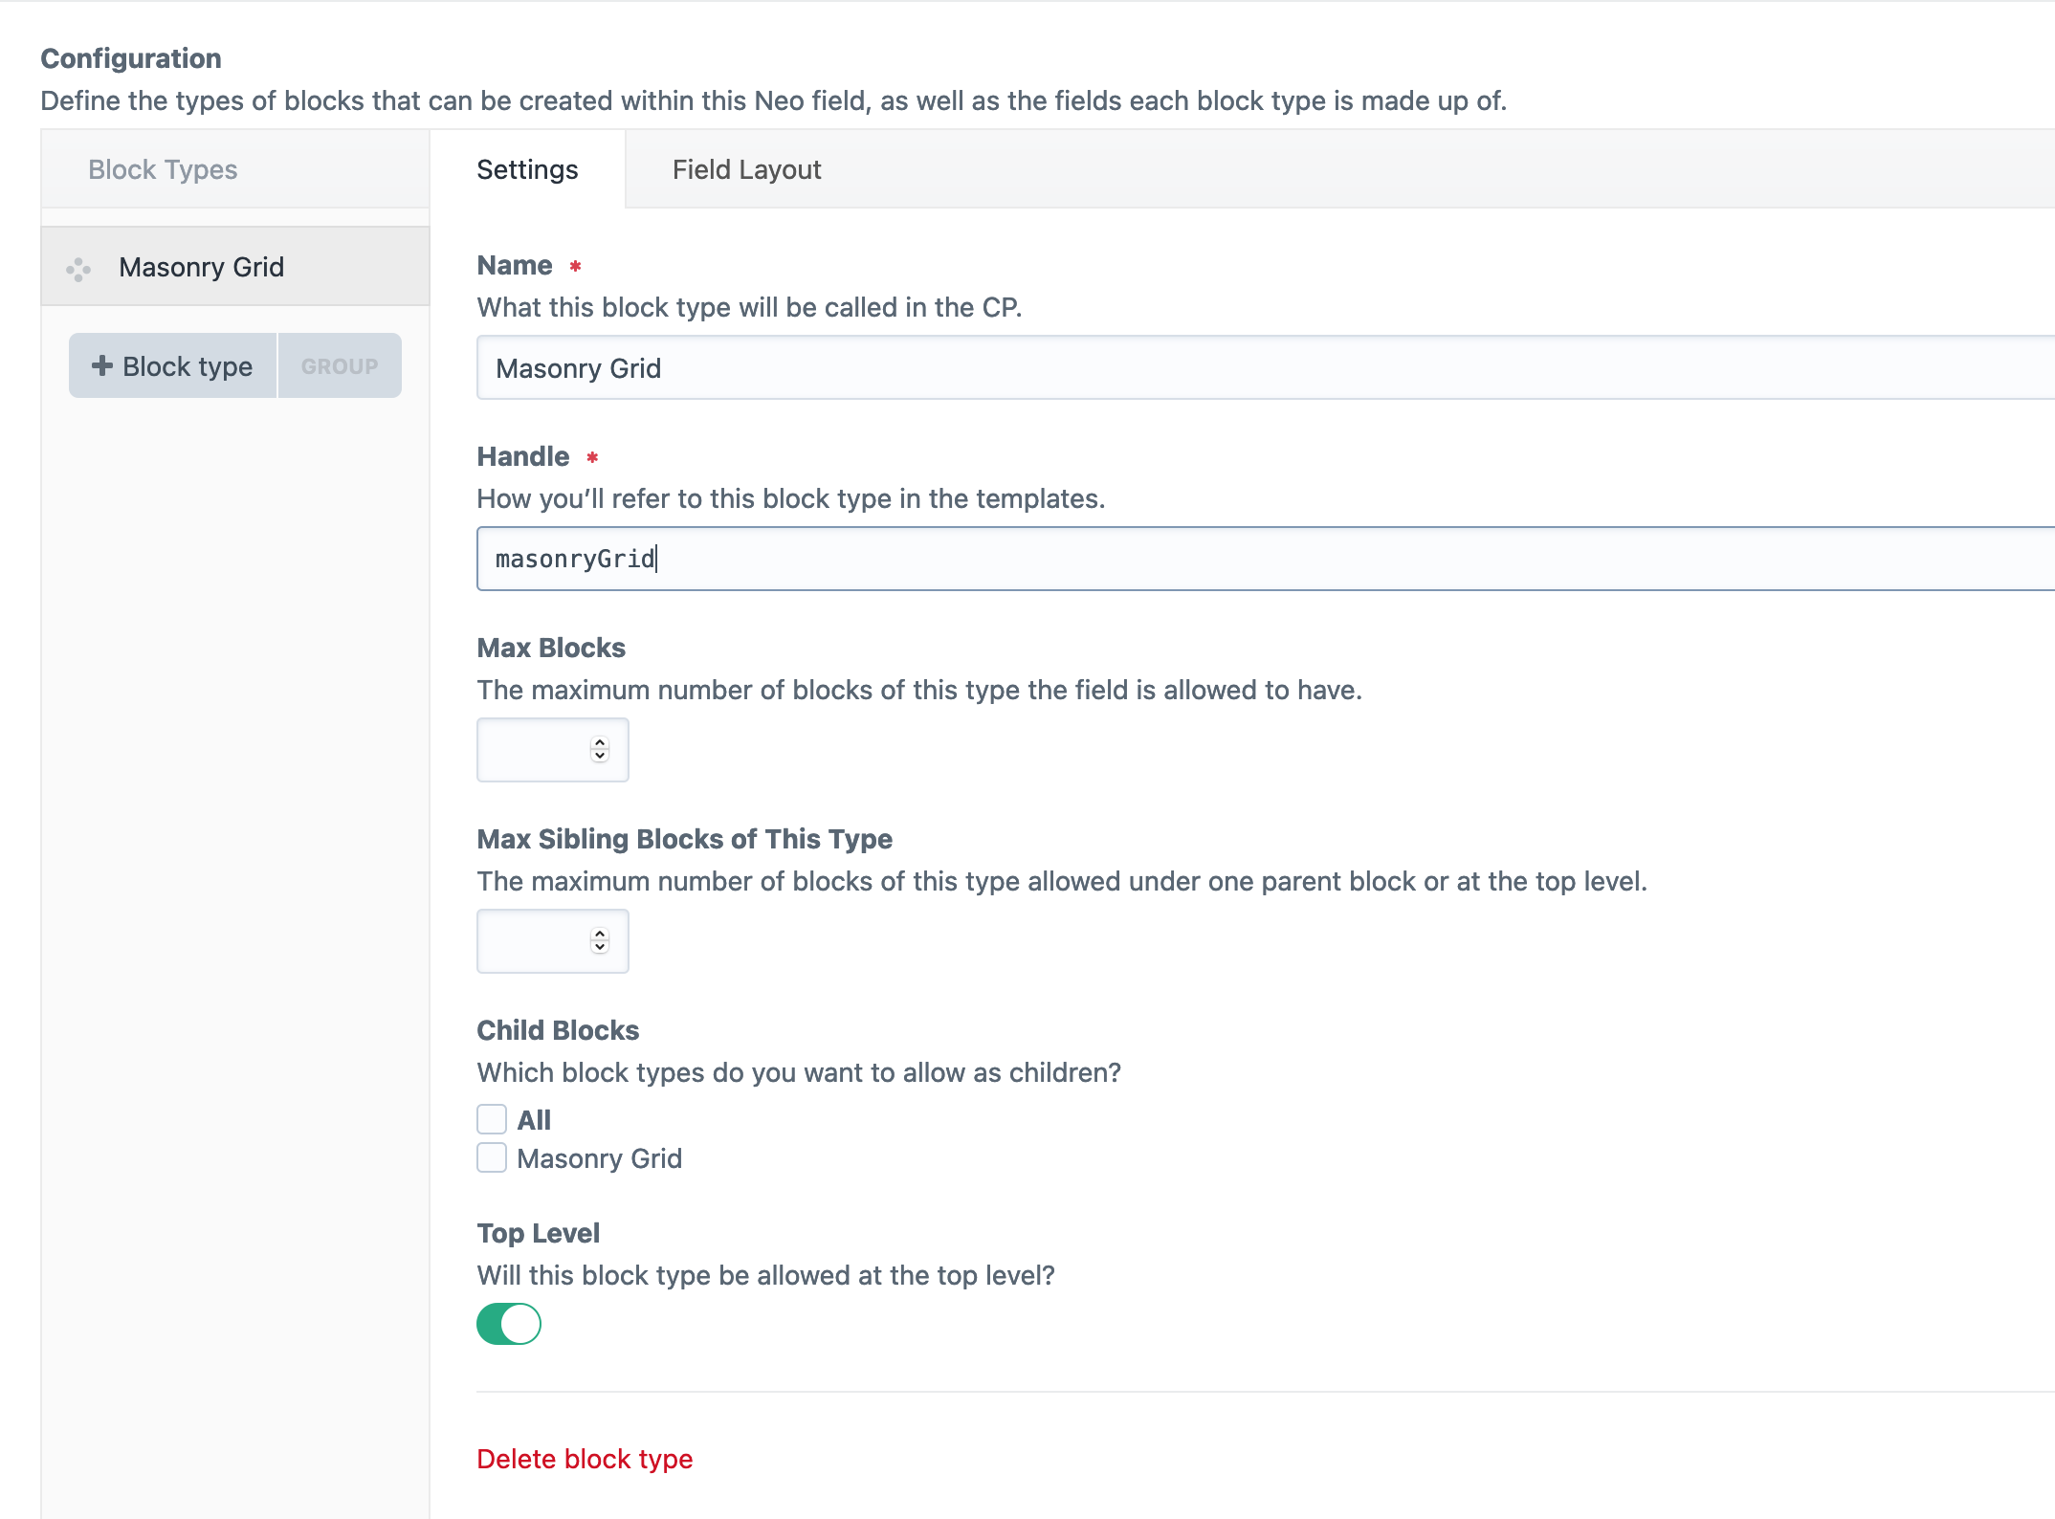Toggle off the Top Level switch
Screen dimensions: 2055x1519
(509, 1324)
